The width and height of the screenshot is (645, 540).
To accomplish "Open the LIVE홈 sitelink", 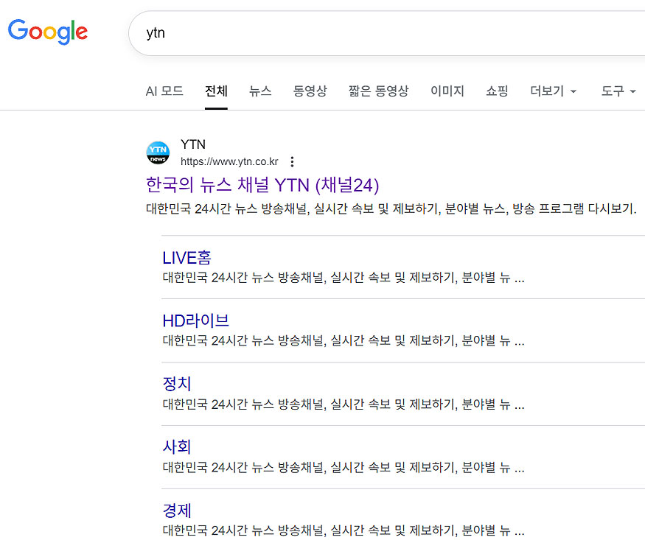I will tap(186, 257).
